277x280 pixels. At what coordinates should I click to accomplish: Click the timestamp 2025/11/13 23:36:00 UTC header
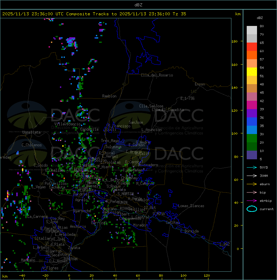(x=33, y=14)
